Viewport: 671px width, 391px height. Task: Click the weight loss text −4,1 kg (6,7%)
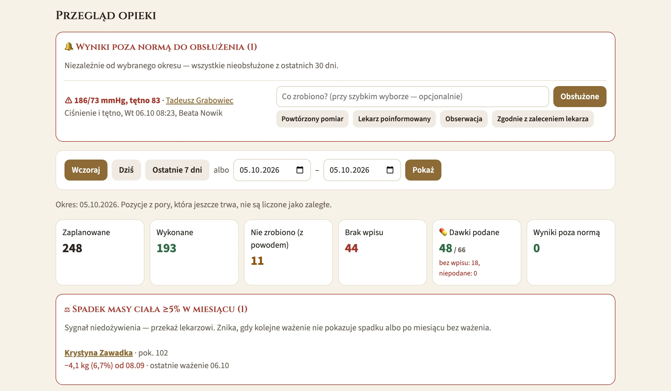[89, 365]
